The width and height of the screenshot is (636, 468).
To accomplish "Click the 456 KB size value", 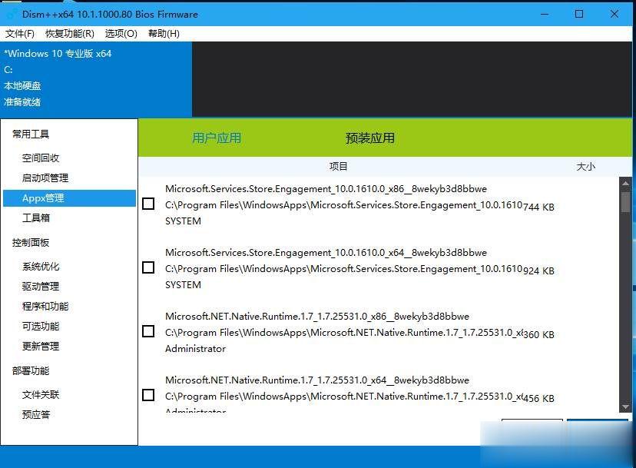I will [x=538, y=398].
